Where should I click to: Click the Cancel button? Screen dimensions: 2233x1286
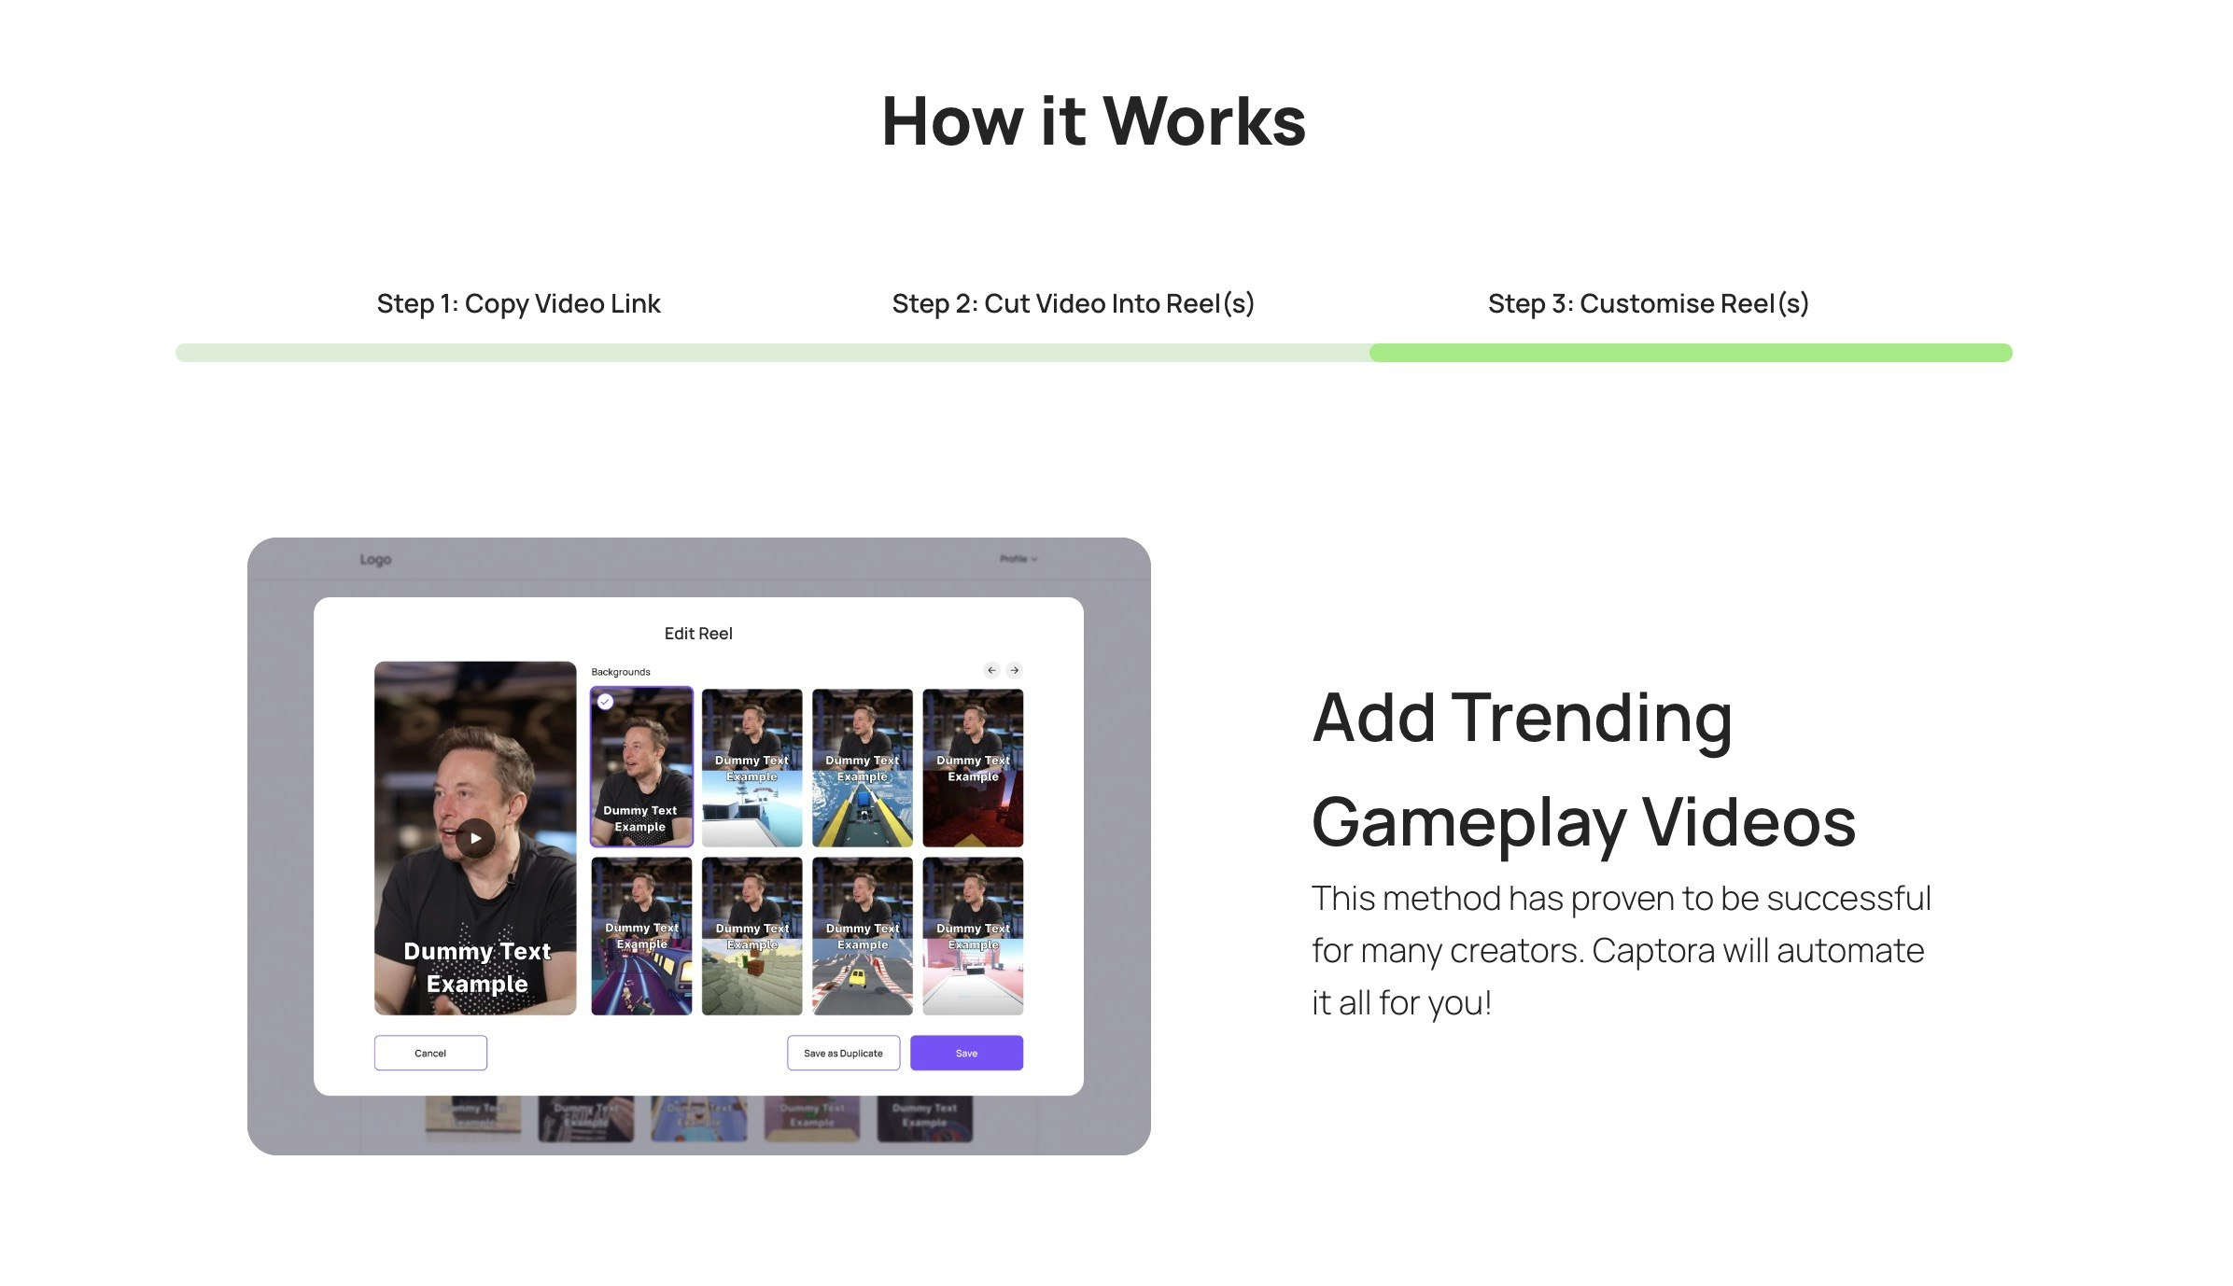(x=430, y=1053)
